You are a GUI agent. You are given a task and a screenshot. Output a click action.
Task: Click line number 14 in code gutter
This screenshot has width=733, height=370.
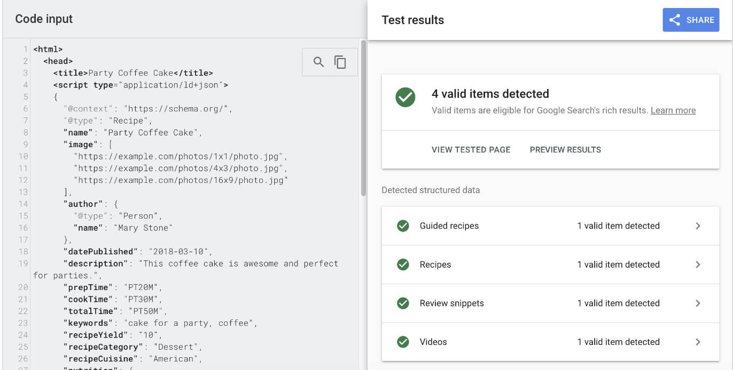click(23, 204)
